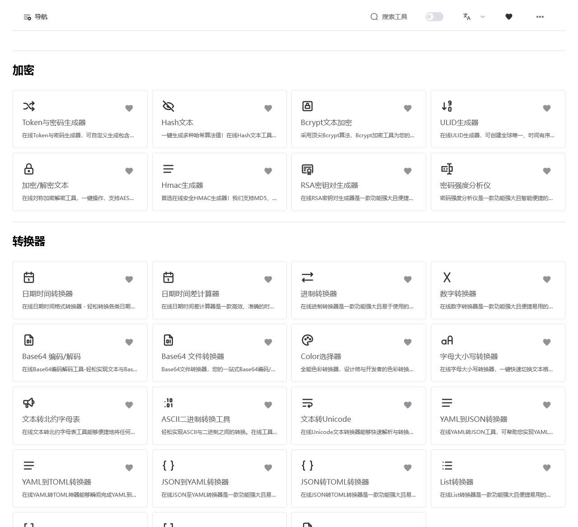The height and width of the screenshot is (527, 578).
Task: Click the NATO alphabet megaphone icon
Action: click(x=29, y=403)
